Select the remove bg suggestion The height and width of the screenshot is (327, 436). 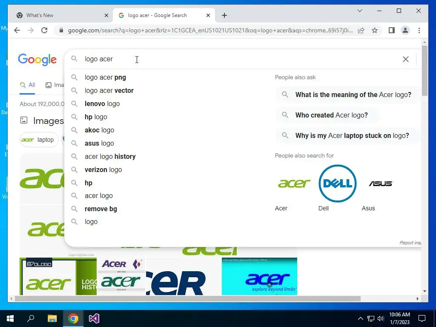[100, 209]
